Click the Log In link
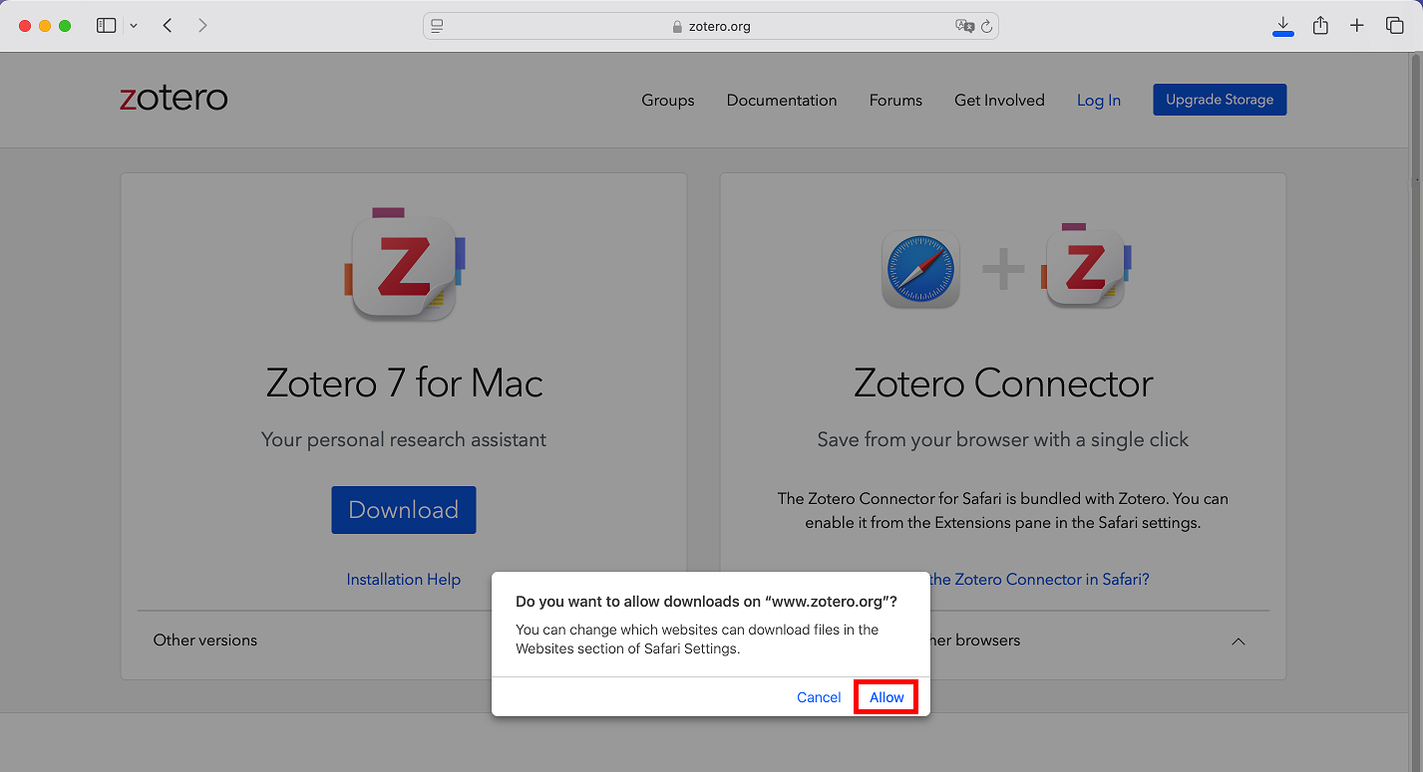This screenshot has width=1423, height=772. pyautogui.click(x=1098, y=100)
